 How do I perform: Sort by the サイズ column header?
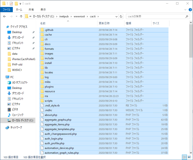coord(160,23)
